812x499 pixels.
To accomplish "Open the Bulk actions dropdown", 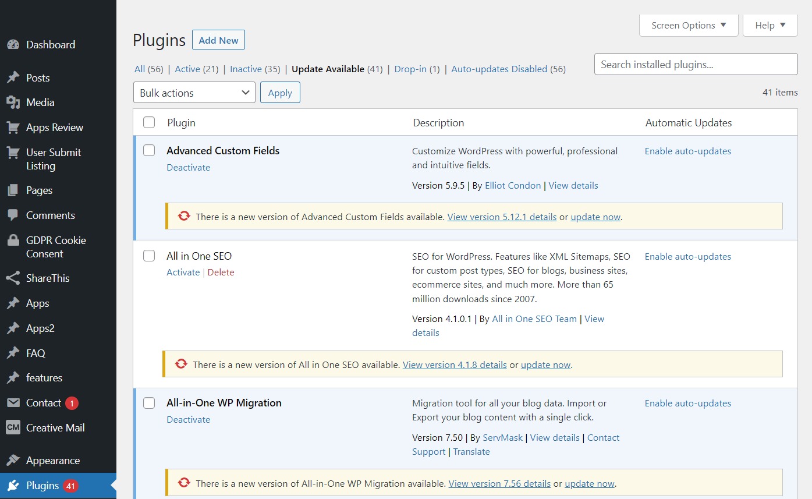I will pos(194,93).
